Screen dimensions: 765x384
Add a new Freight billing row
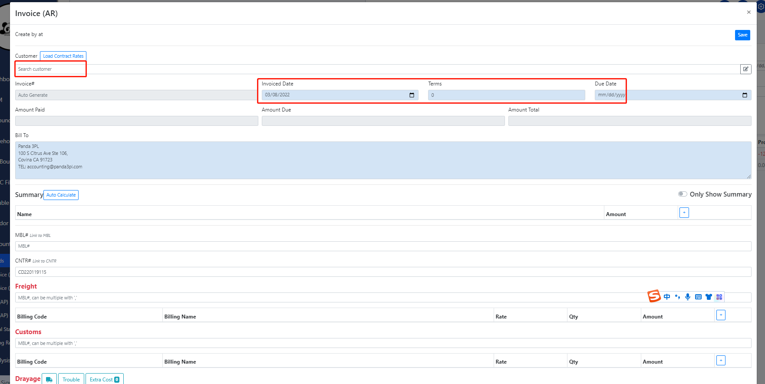click(x=721, y=315)
